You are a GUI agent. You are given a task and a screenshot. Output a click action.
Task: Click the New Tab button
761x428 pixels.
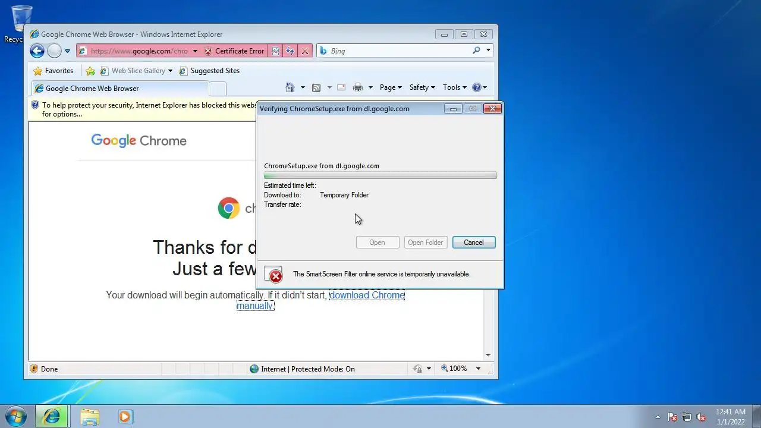[x=218, y=89]
